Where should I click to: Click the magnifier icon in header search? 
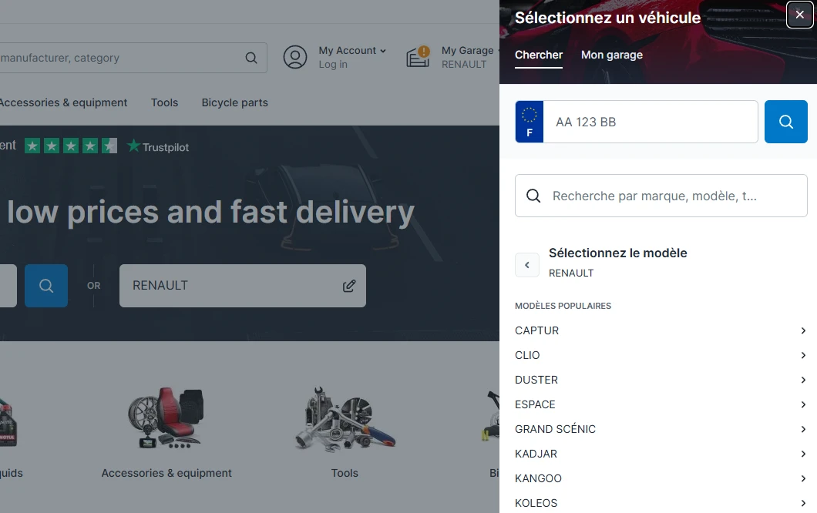(251, 58)
